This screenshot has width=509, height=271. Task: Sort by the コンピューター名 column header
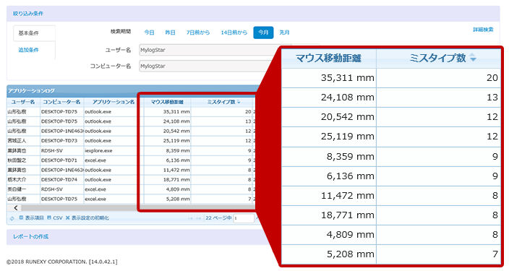[x=61, y=102]
